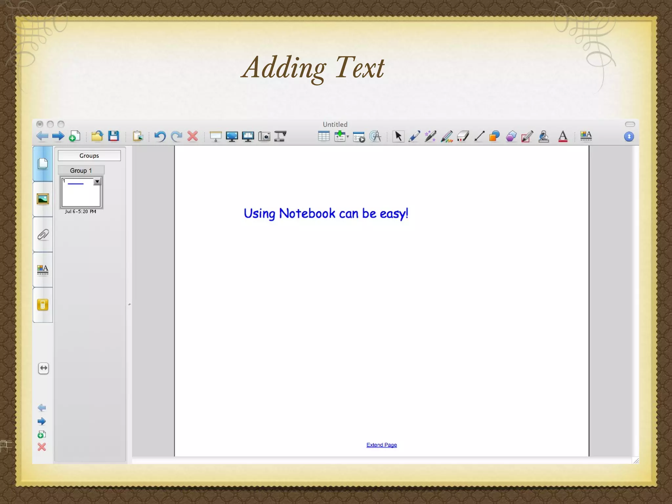Click the window resize grip corner
This screenshot has width=672, height=504.
pyautogui.click(x=636, y=460)
